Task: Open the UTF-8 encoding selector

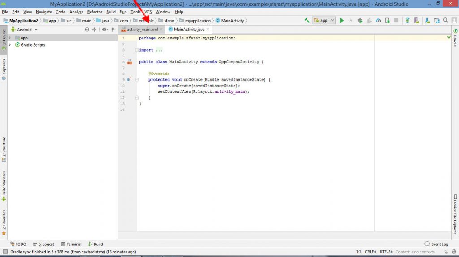Action: pos(386,252)
